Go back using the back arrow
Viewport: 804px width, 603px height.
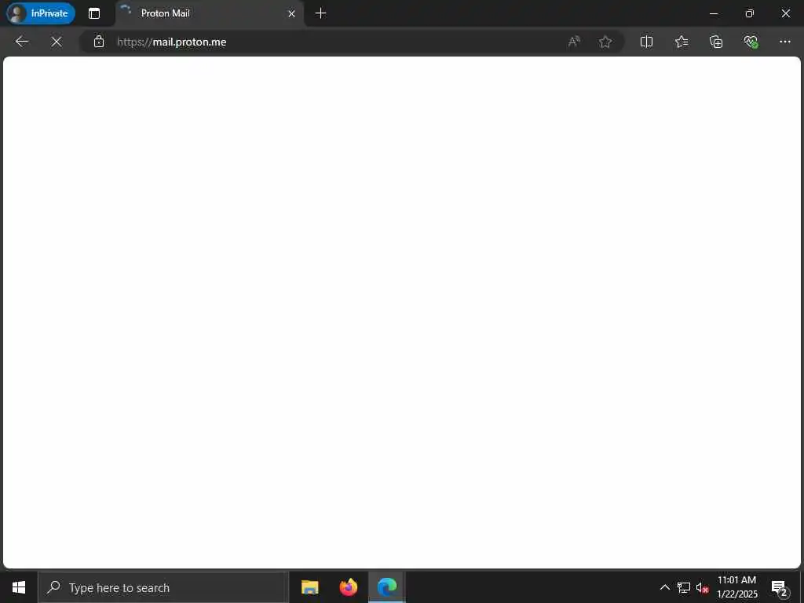21,42
